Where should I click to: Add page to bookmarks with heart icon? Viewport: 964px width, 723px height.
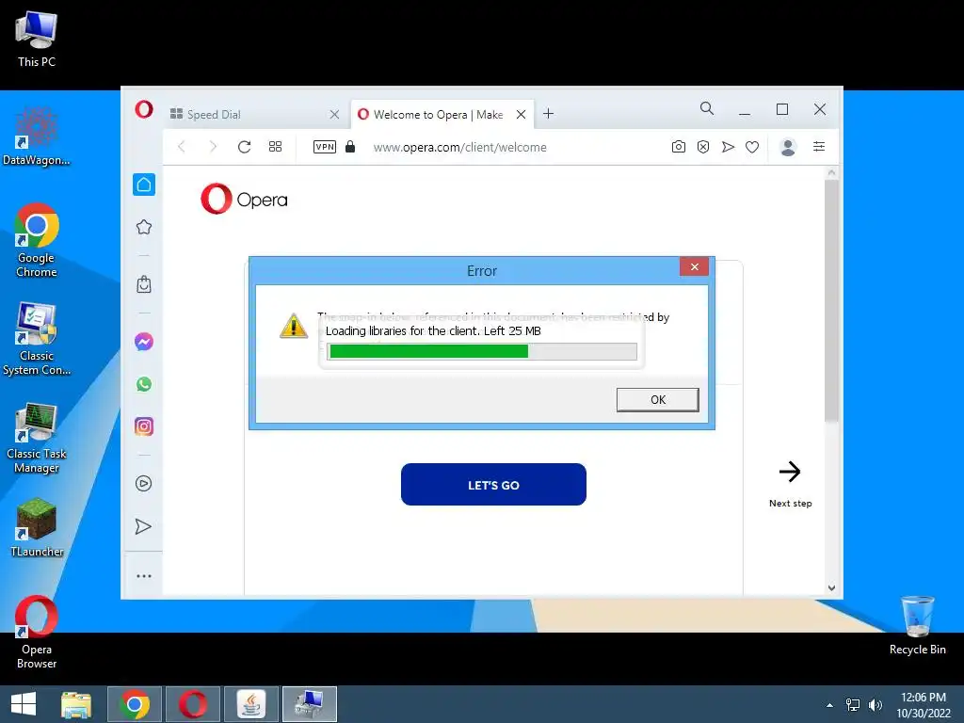pos(752,146)
